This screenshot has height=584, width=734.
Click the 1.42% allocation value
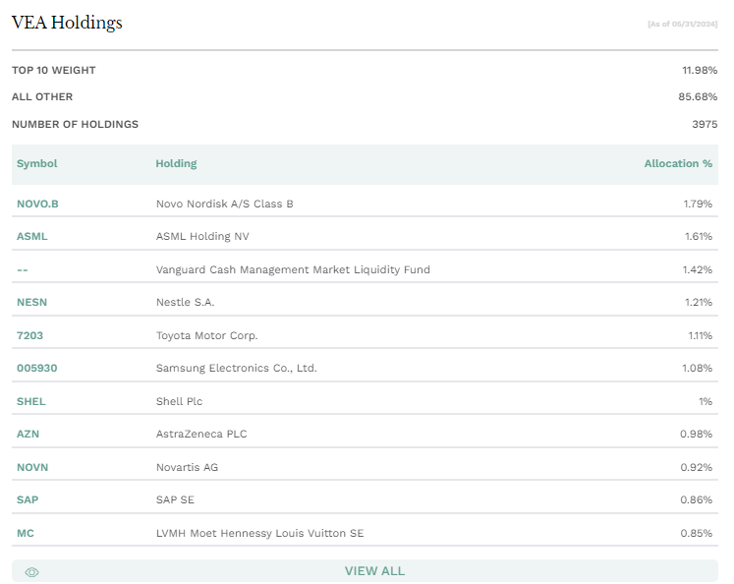pos(698,269)
